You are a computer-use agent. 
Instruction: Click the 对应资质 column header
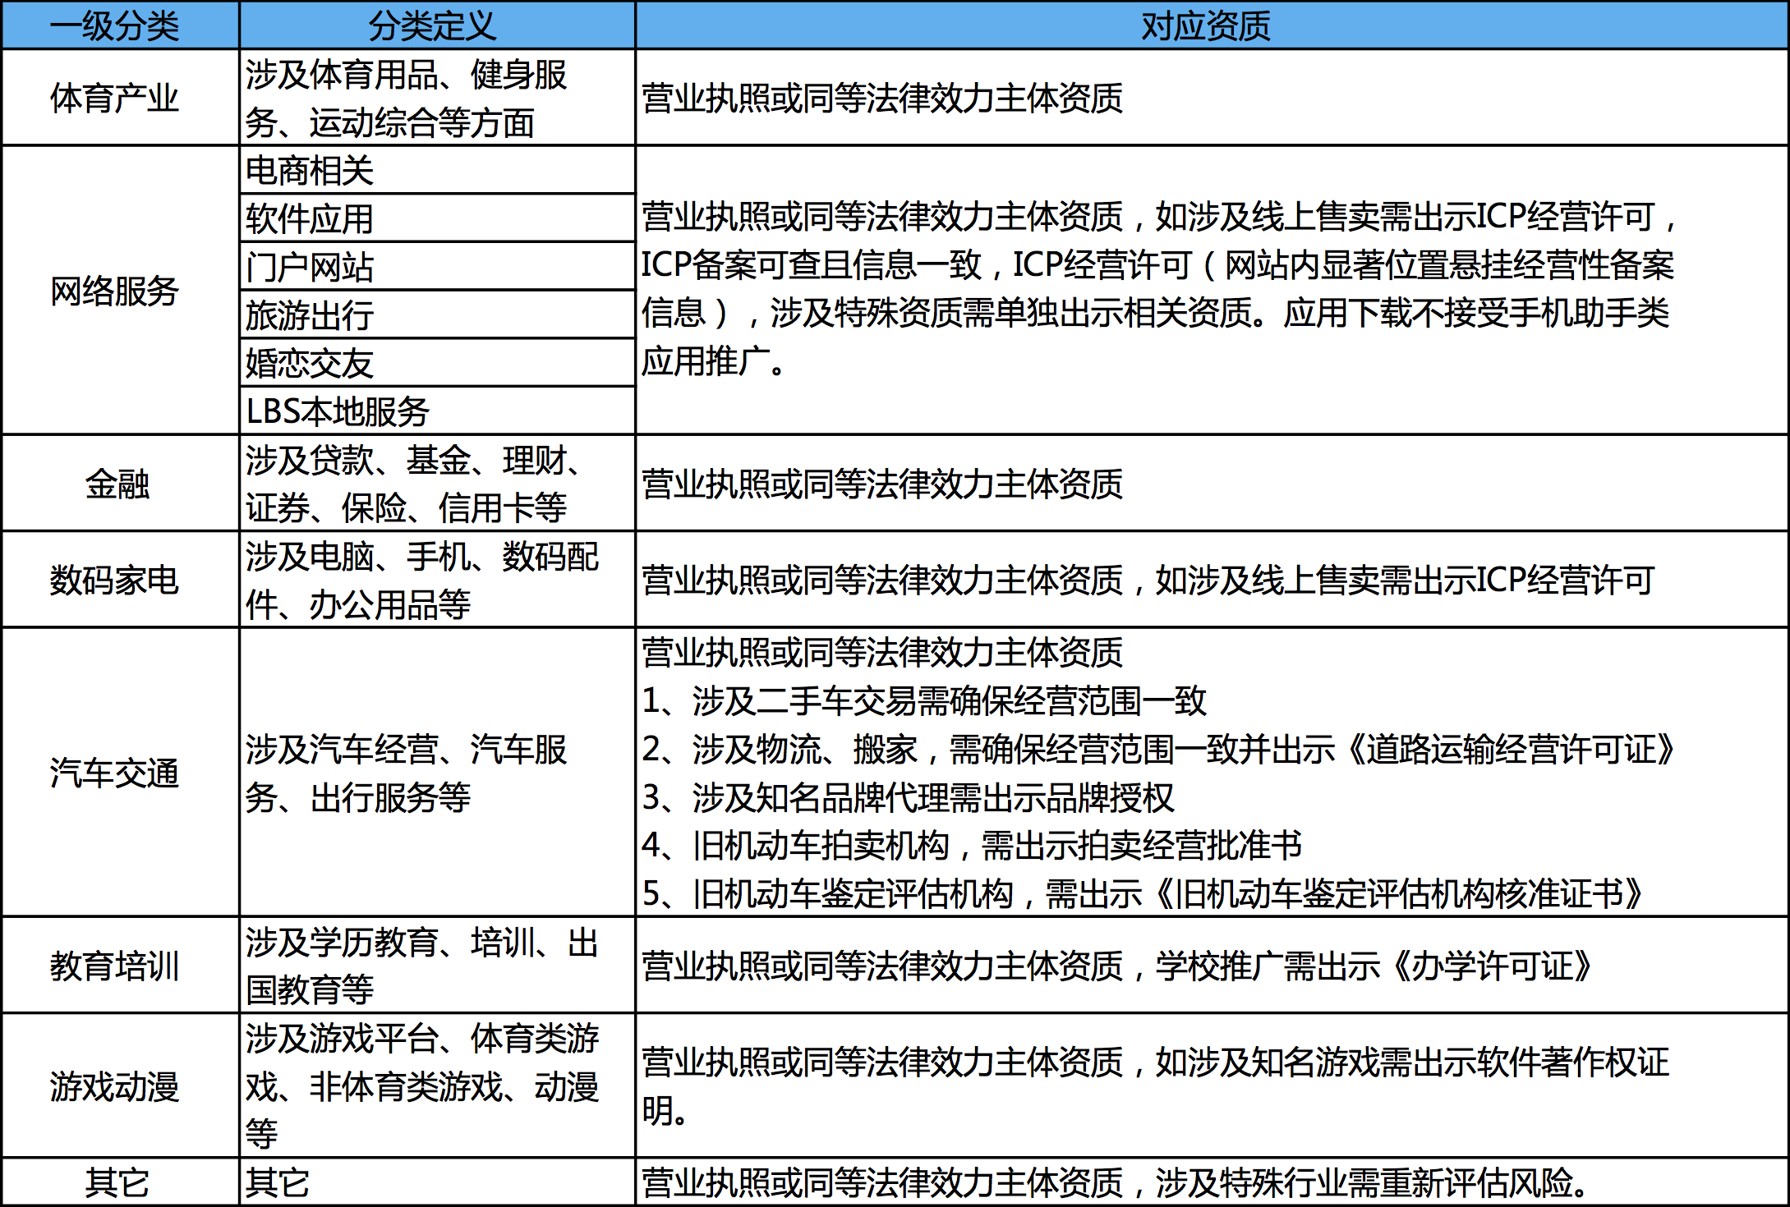[x=1205, y=26]
